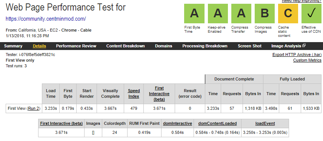323x141 pixels.
Task: Click the domInteractive header link
Action: 178,124
